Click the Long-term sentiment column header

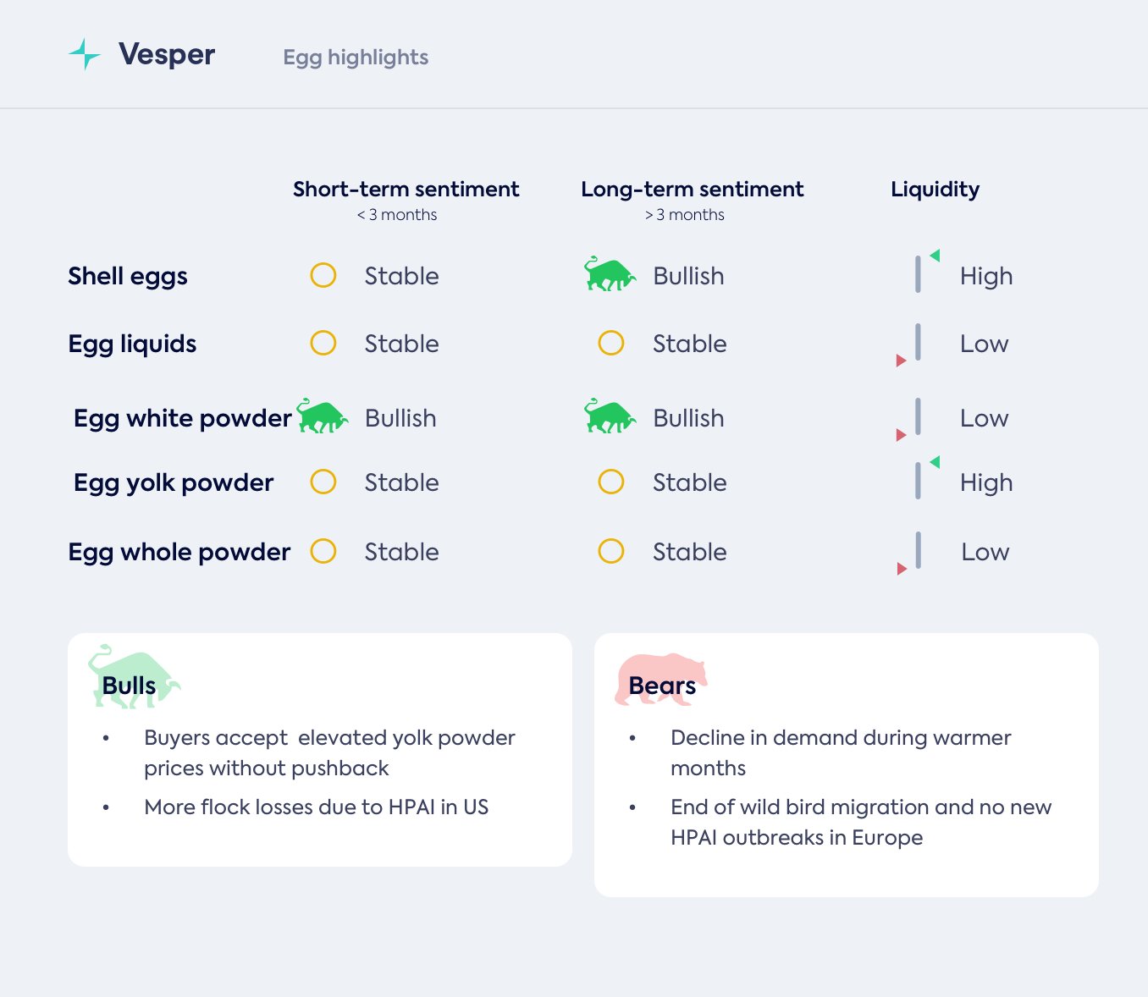(x=692, y=190)
